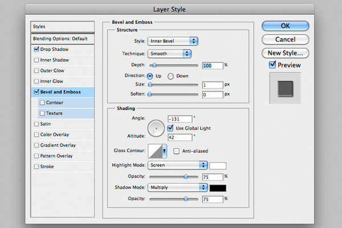Image resolution: width=342 pixels, height=228 pixels.
Task: Select the Styles panel entry
Action: pyautogui.click(x=63, y=27)
